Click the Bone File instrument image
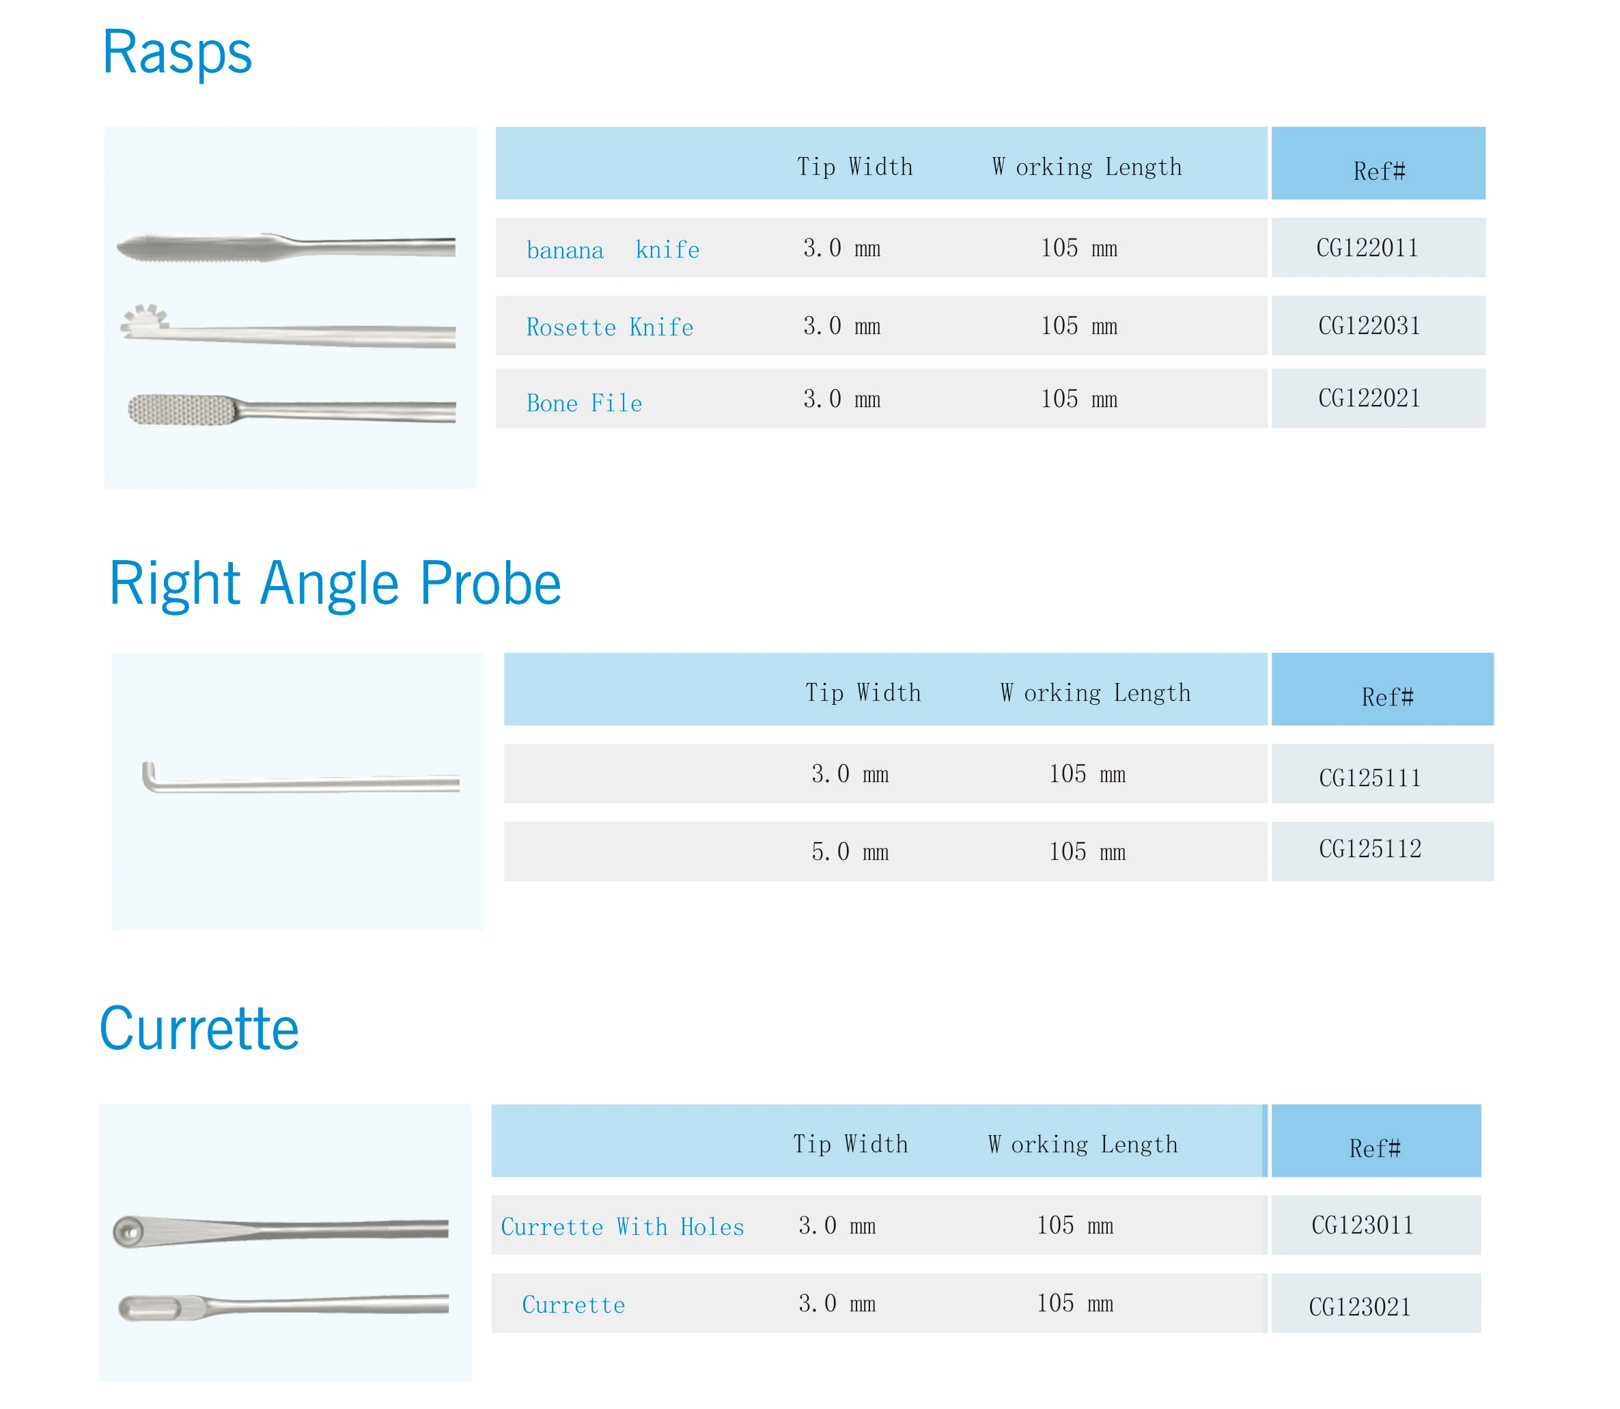Viewport: 1620px width, 1409px height. (x=292, y=410)
